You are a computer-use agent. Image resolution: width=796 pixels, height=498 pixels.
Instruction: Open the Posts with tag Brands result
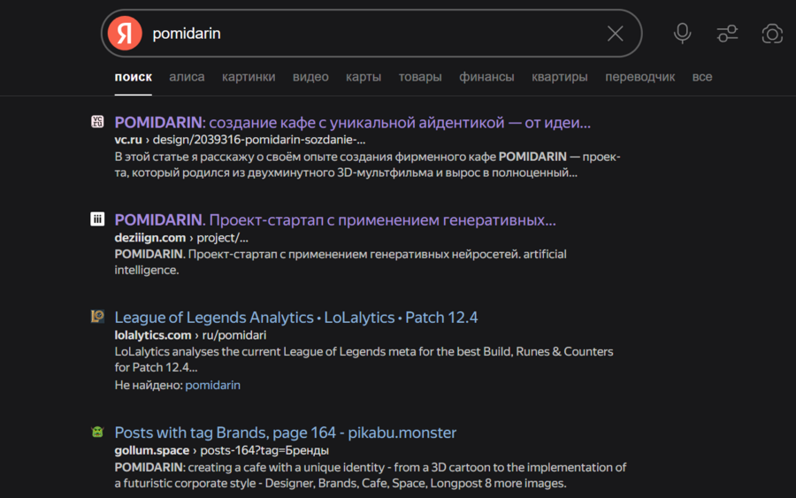tap(285, 433)
